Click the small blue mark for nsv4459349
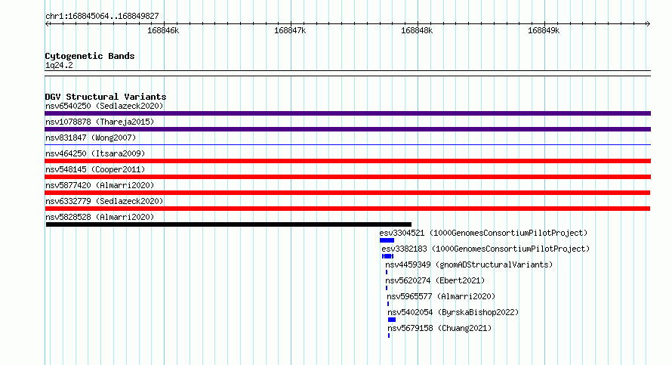This screenshot has width=672, height=365. pos(387,272)
